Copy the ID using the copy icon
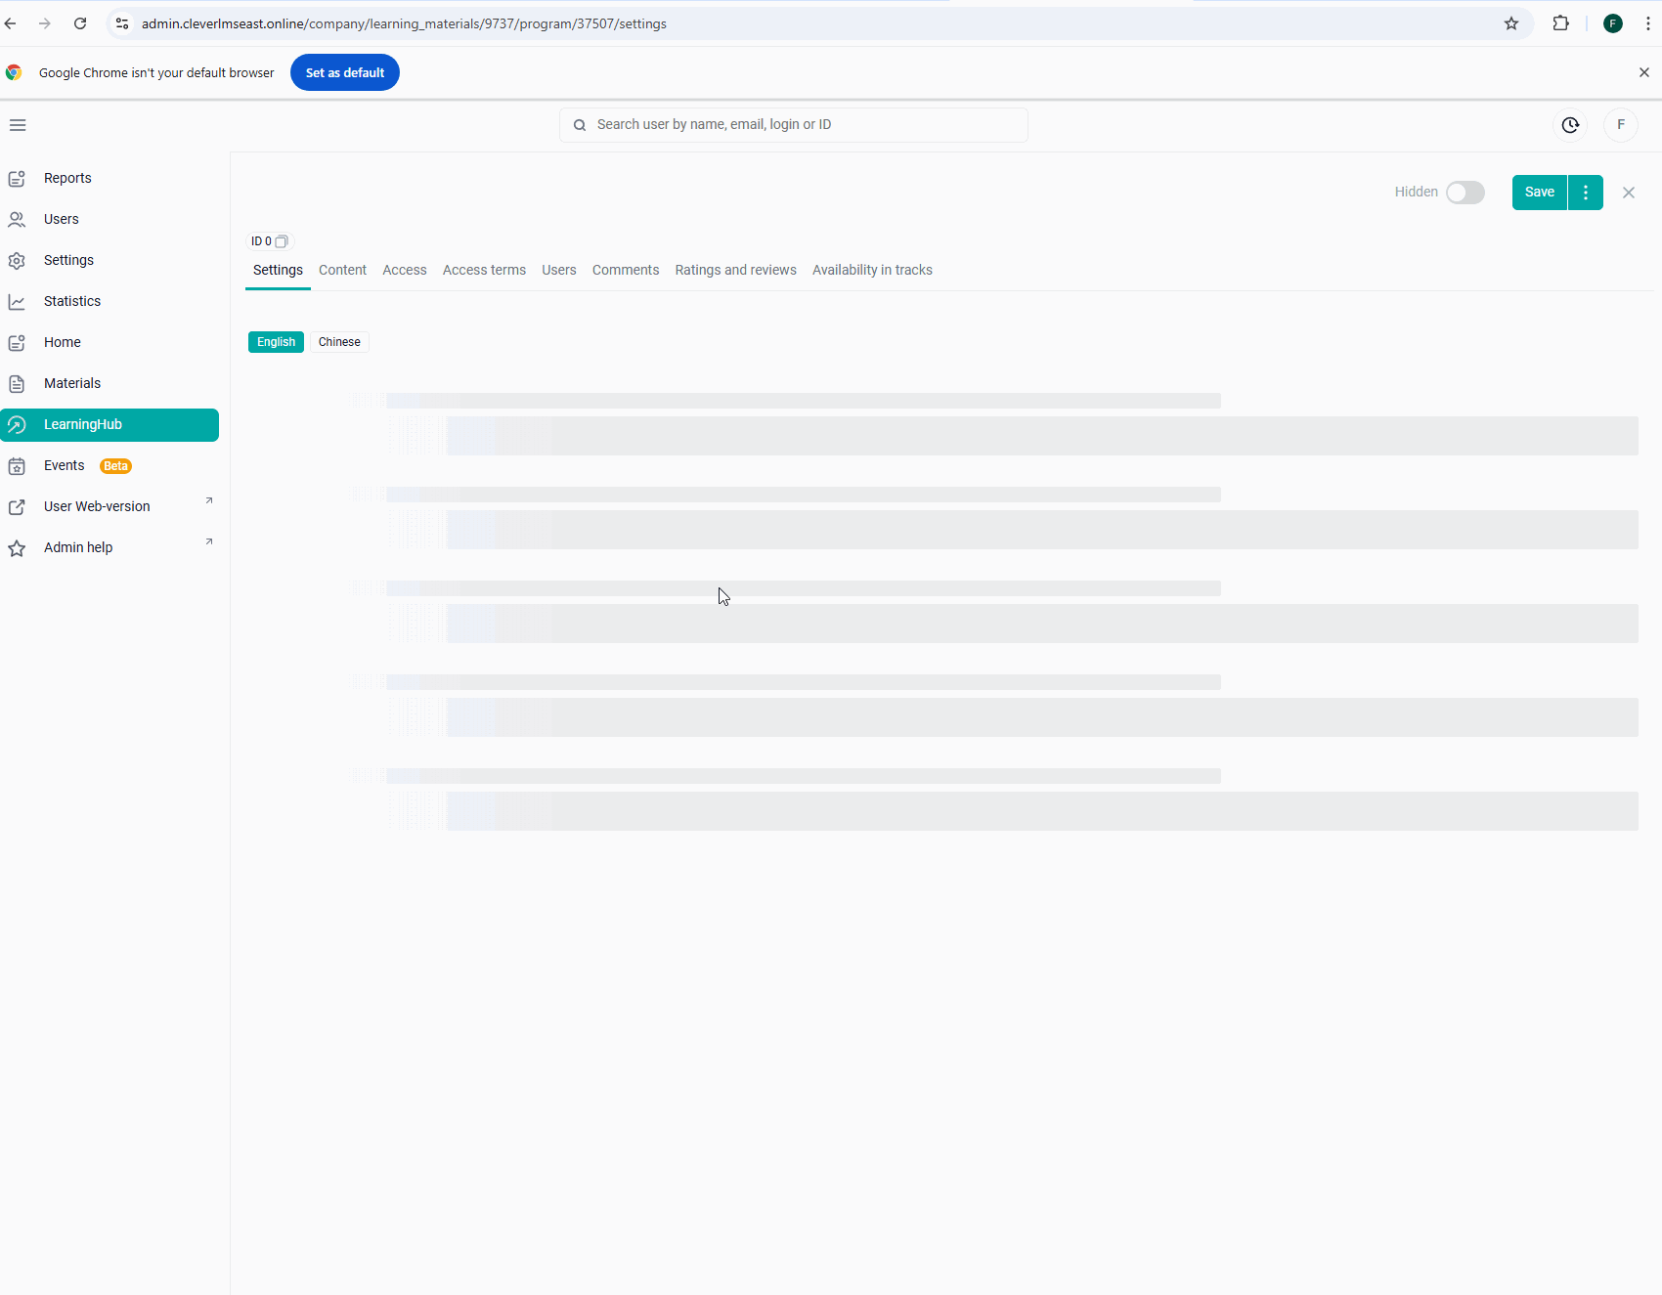This screenshot has width=1662, height=1295. pos(282,241)
